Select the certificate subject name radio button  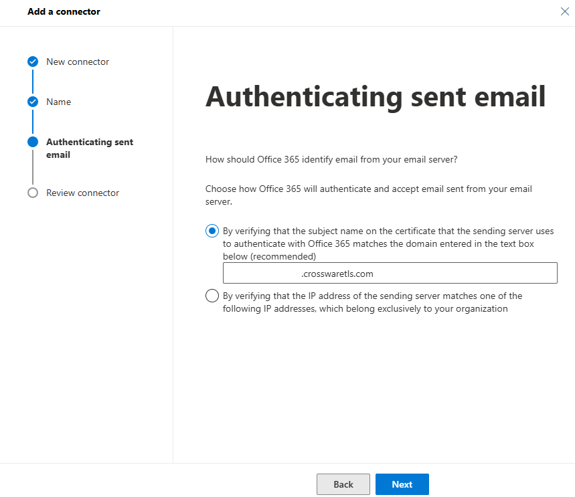(212, 231)
